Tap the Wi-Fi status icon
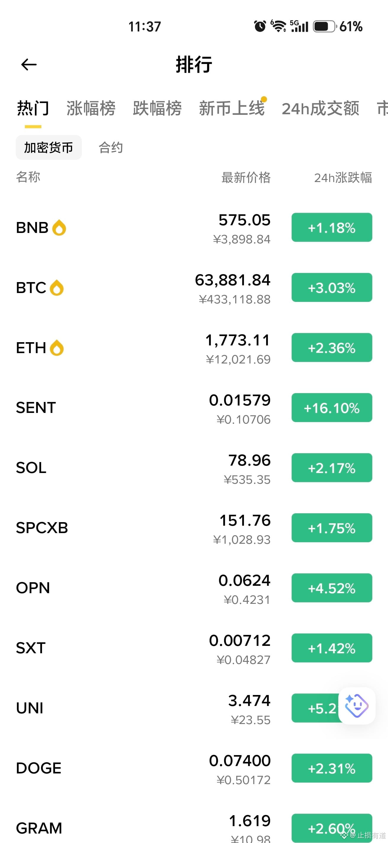388x843 pixels. [278, 26]
